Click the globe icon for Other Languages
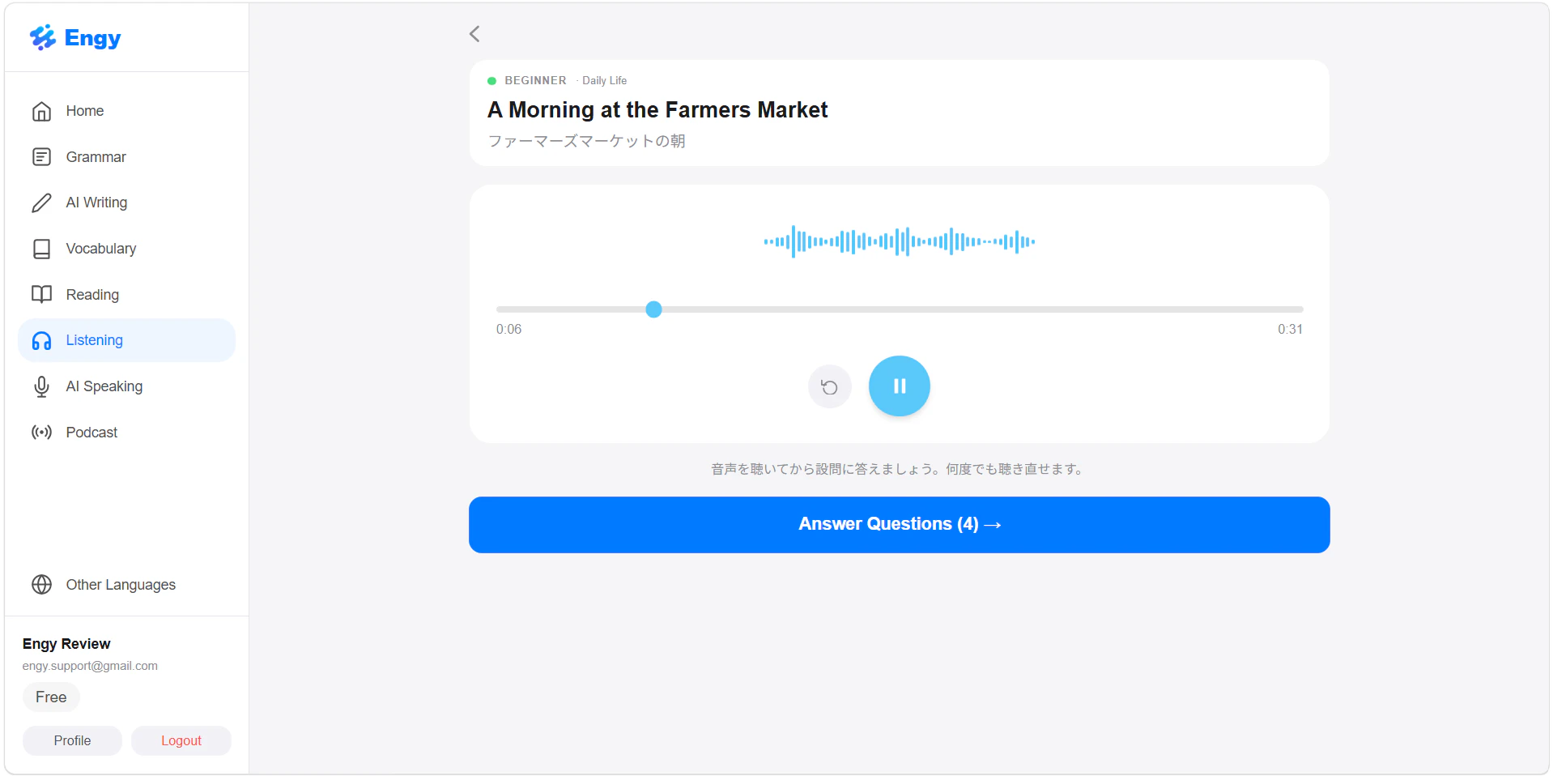The width and height of the screenshot is (1553, 776). coord(41,585)
